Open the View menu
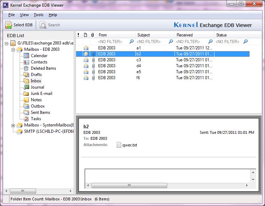This screenshot has width=265, height=206. (24, 15)
